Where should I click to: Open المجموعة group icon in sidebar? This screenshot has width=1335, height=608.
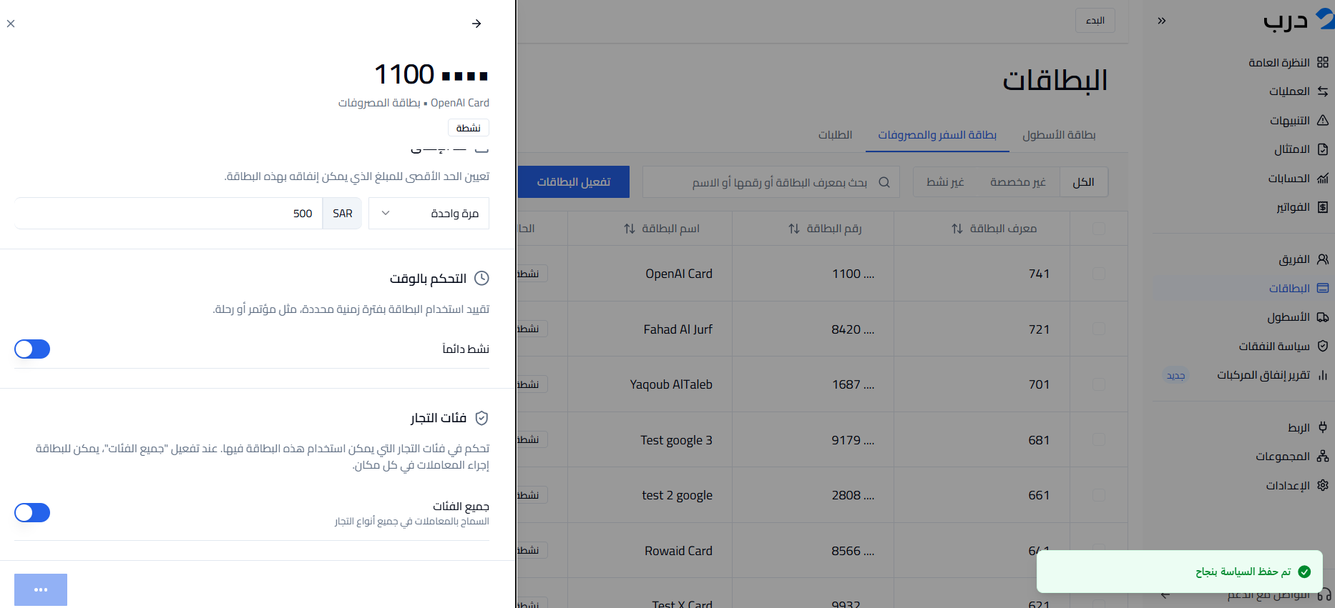click(x=1323, y=456)
